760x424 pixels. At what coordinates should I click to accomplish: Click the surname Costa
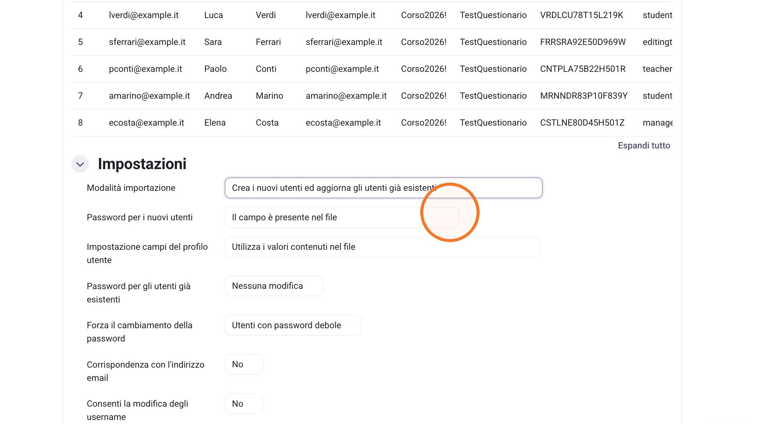pos(267,123)
